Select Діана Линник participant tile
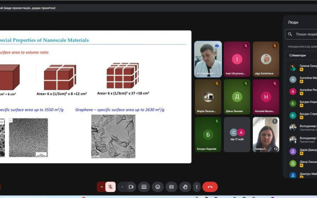Screen dimensions: 317x198 pyautogui.click(x=237, y=97)
